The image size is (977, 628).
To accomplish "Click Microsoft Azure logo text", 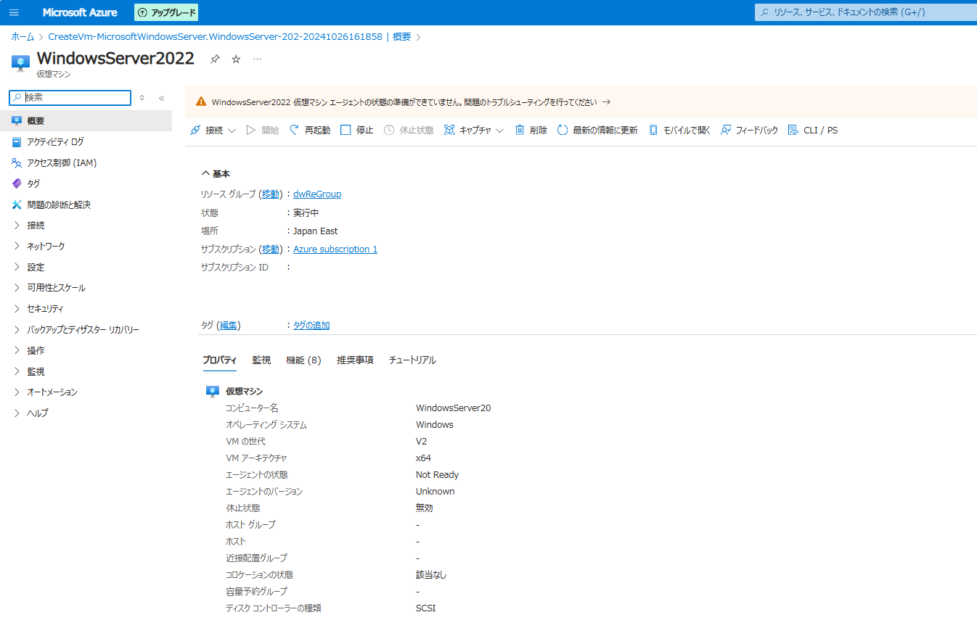I will [x=80, y=12].
